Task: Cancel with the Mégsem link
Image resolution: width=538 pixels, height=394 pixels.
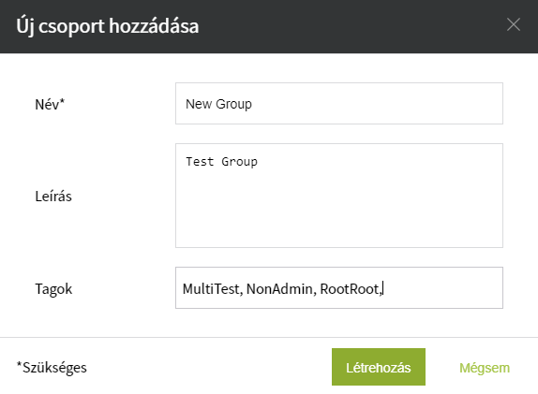Action: coord(485,368)
